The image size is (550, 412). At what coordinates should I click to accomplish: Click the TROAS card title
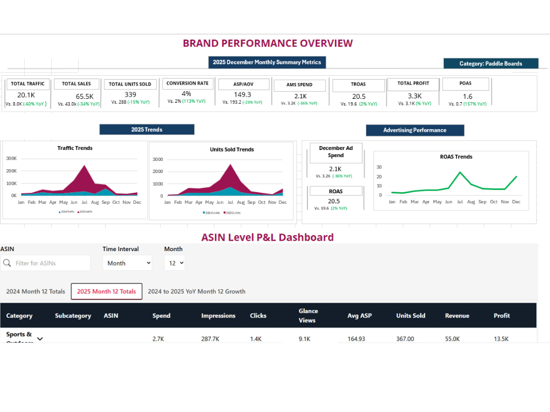[358, 85]
